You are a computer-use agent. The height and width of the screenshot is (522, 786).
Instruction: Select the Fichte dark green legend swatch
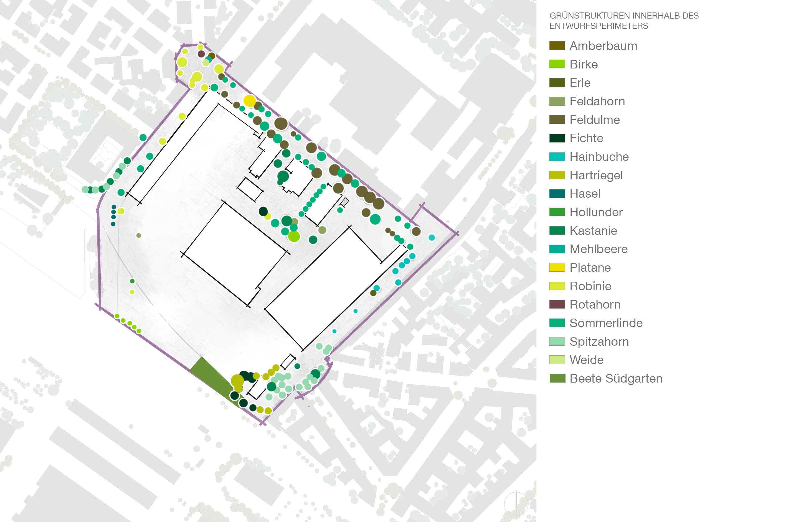coord(557,138)
